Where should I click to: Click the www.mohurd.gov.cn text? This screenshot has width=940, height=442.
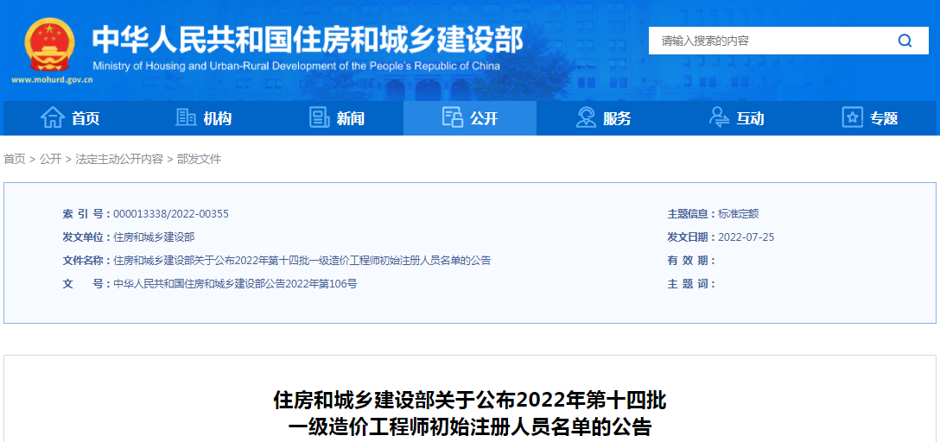(x=52, y=79)
